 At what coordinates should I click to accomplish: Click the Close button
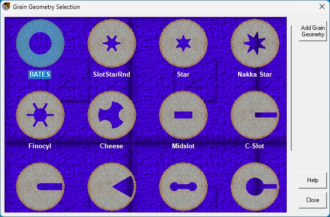click(x=313, y=200)
